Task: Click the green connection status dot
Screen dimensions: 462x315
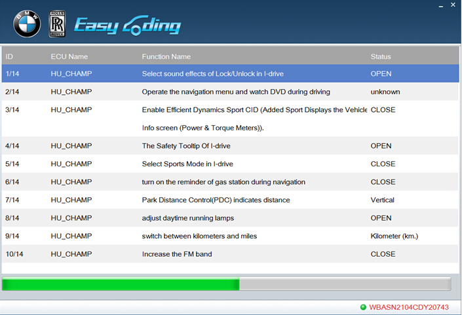Action: [363, 307]
